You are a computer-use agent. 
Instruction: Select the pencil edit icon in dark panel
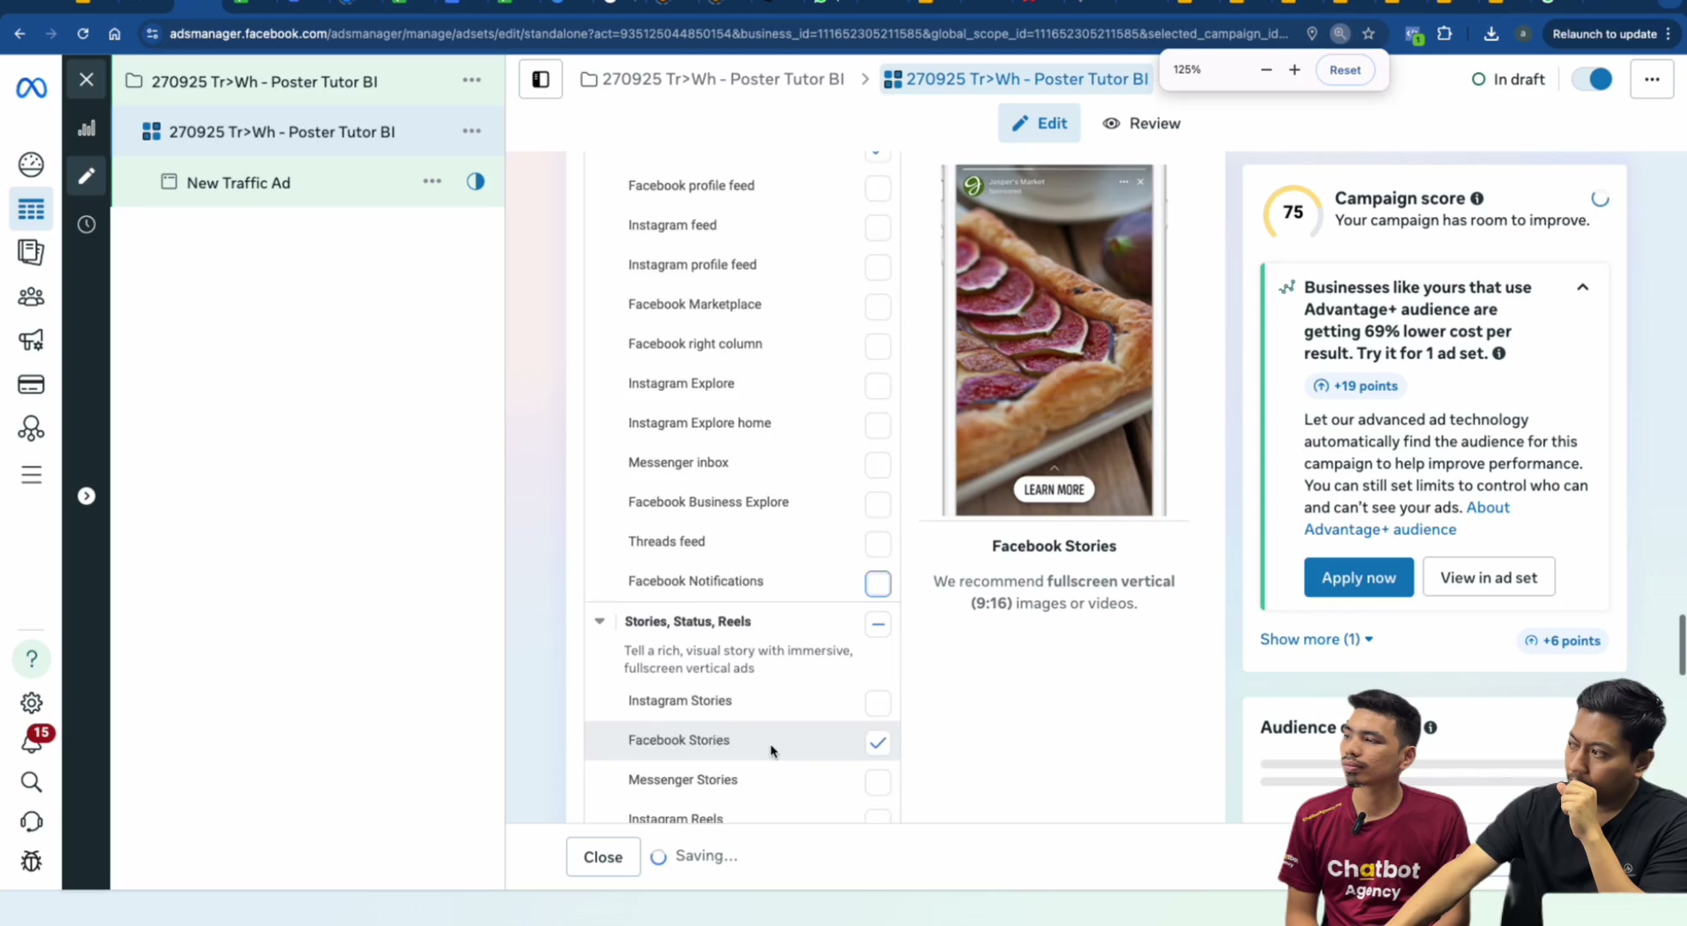pos(87,177)
